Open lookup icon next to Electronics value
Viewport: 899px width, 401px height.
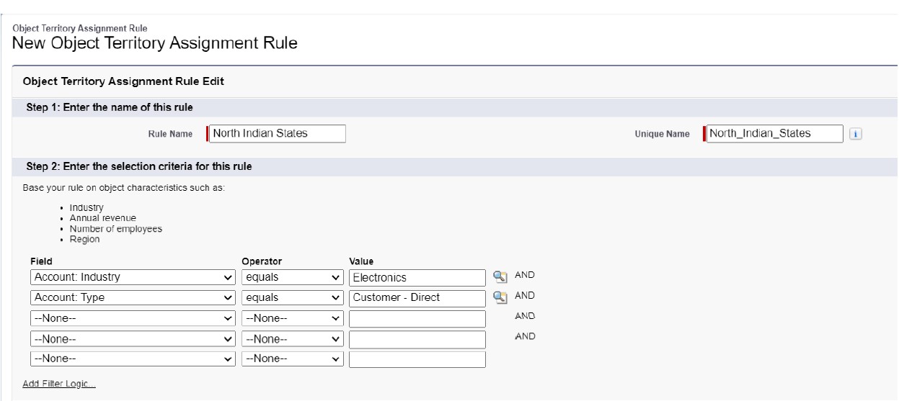tap(499, 277)
